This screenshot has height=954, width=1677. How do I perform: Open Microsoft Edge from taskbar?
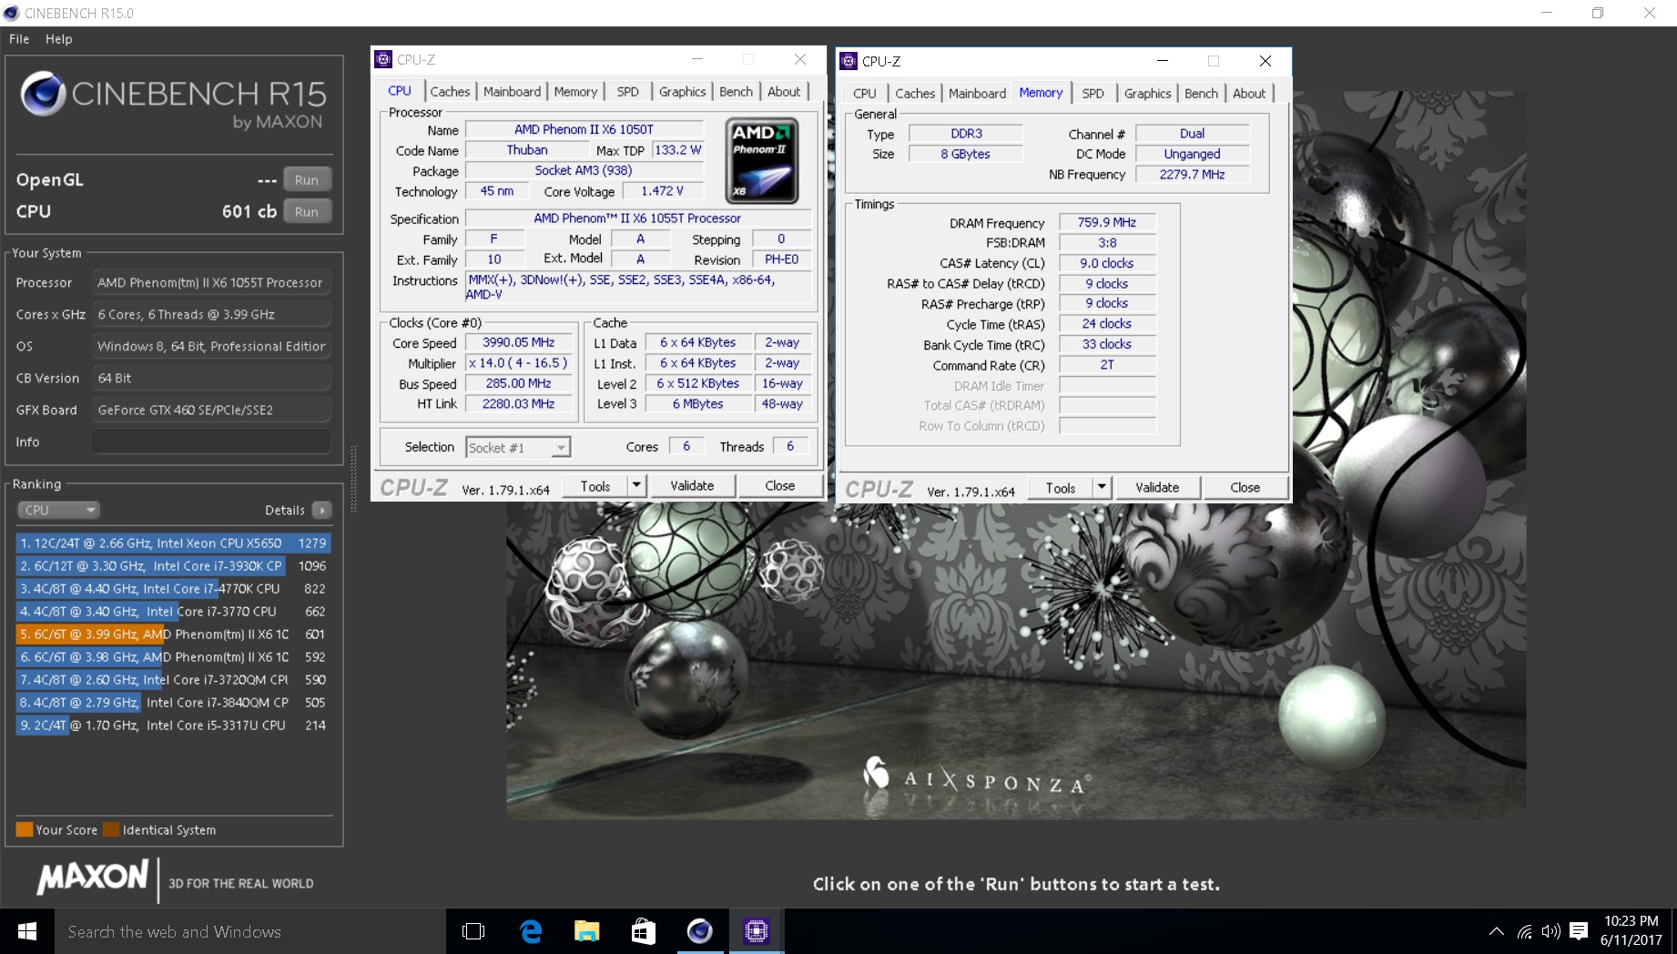click(x=531, y=931)
